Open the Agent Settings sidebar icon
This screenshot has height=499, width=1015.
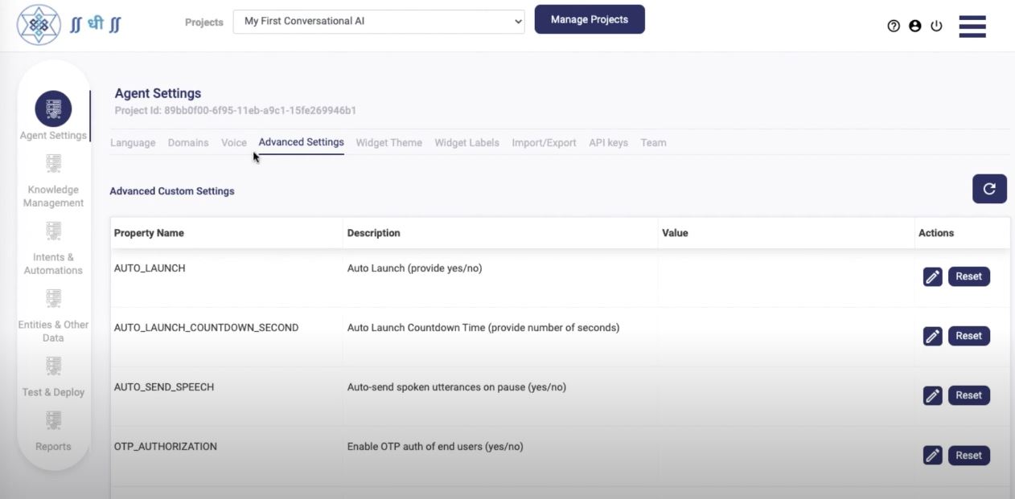[x=53, y=109]
